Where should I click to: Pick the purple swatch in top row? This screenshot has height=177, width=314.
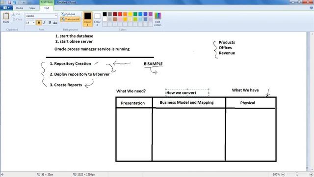tap(151, 14)
